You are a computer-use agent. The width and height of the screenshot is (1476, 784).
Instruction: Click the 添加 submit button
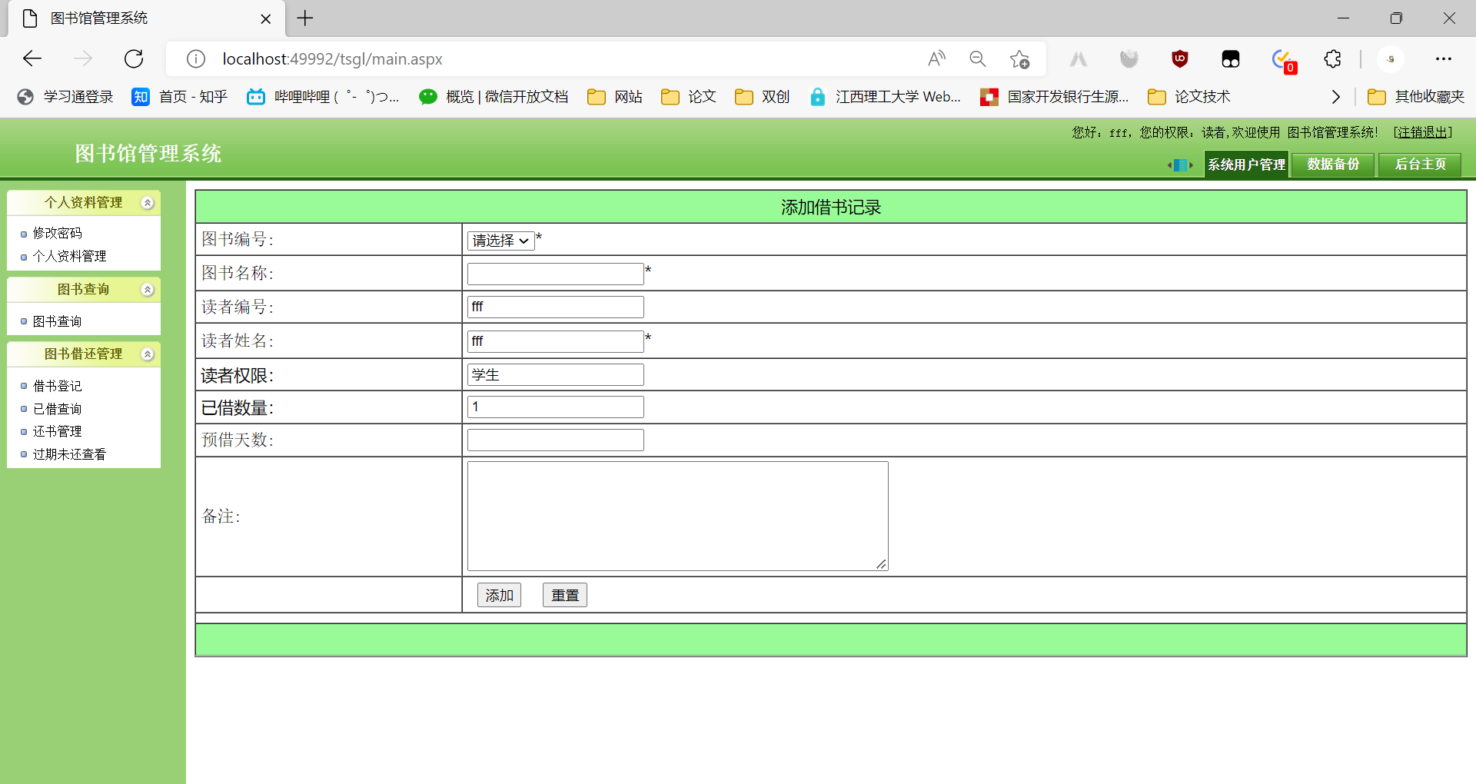[x=499, y=595]
